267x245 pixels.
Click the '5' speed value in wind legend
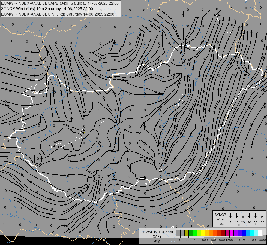230,222
